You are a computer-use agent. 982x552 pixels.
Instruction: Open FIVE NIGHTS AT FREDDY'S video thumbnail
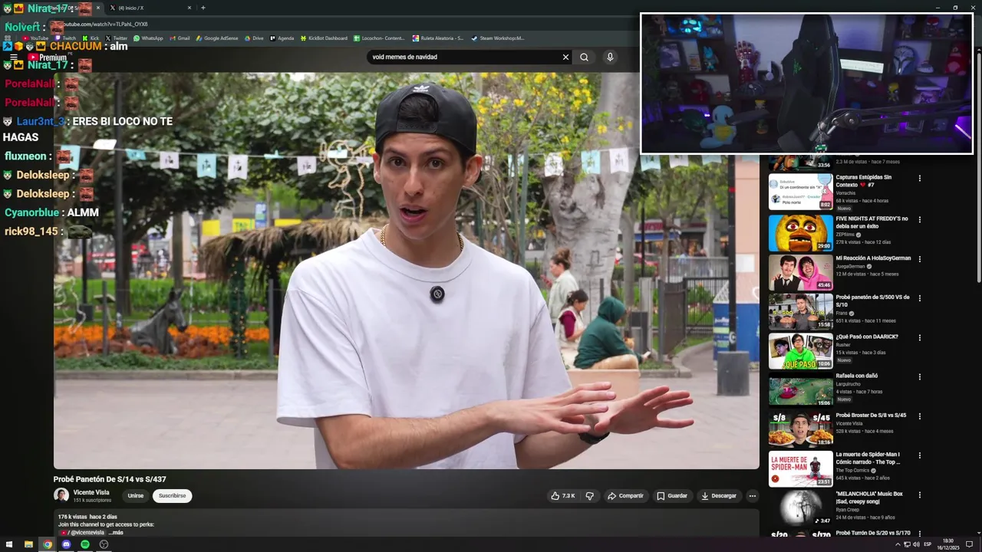pos(800,232)
